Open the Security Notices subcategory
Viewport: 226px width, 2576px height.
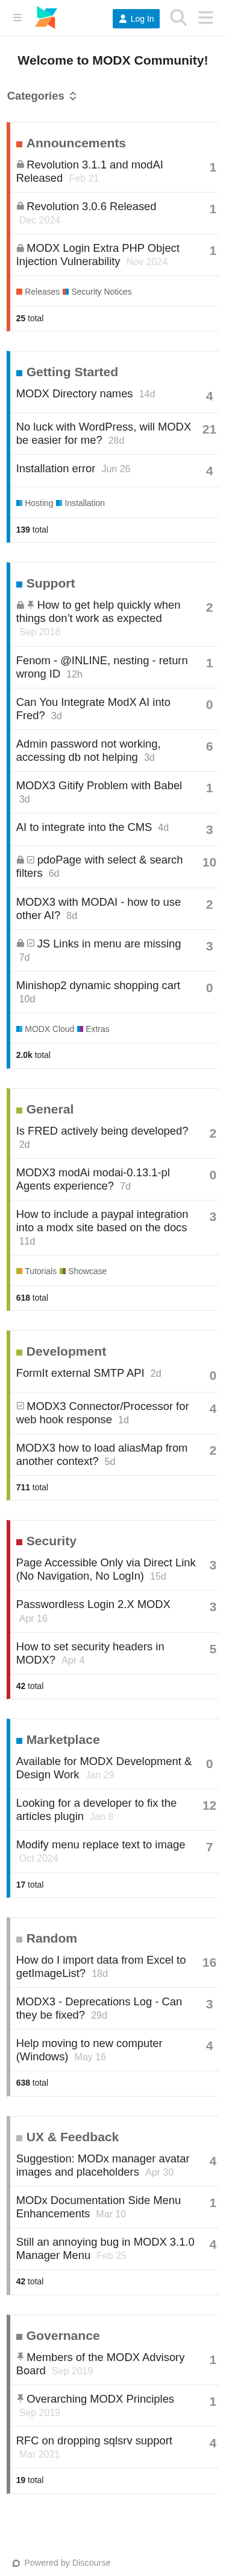tap(97, 292)
